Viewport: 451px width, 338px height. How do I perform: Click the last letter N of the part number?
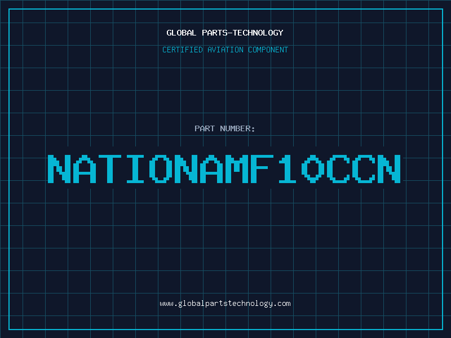389,168
